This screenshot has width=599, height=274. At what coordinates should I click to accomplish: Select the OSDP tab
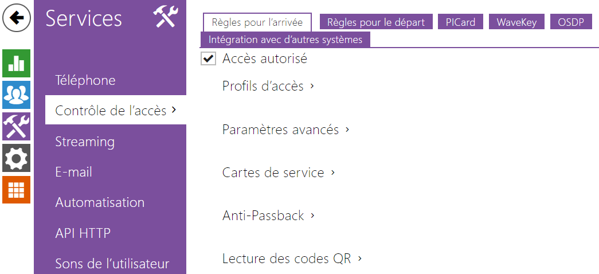tap(571, 22)
